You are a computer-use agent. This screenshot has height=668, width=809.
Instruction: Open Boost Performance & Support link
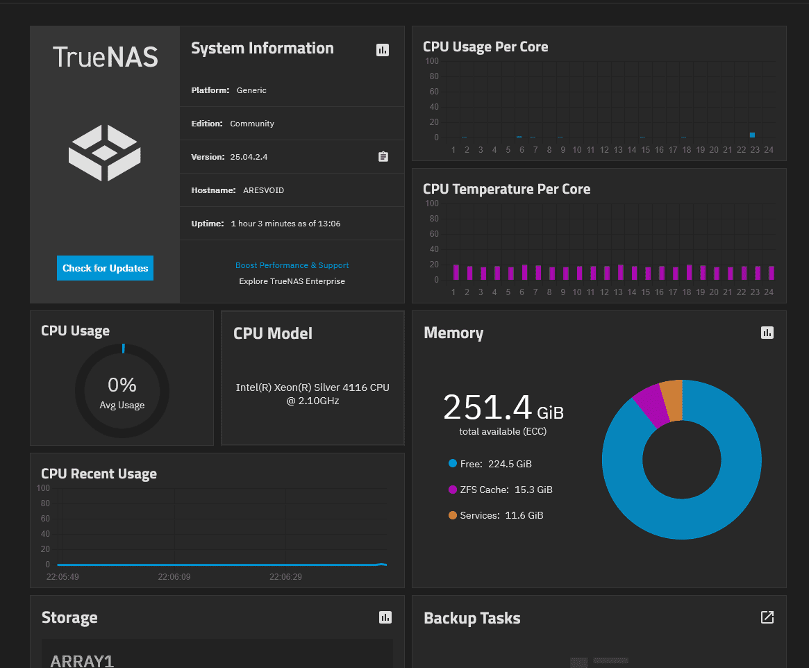point(292,265)
